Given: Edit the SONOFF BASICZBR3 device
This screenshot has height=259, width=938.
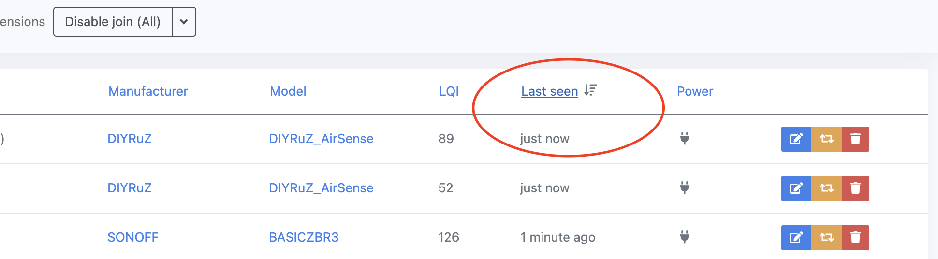Looking at the screenshot, I should pos(796,238).
